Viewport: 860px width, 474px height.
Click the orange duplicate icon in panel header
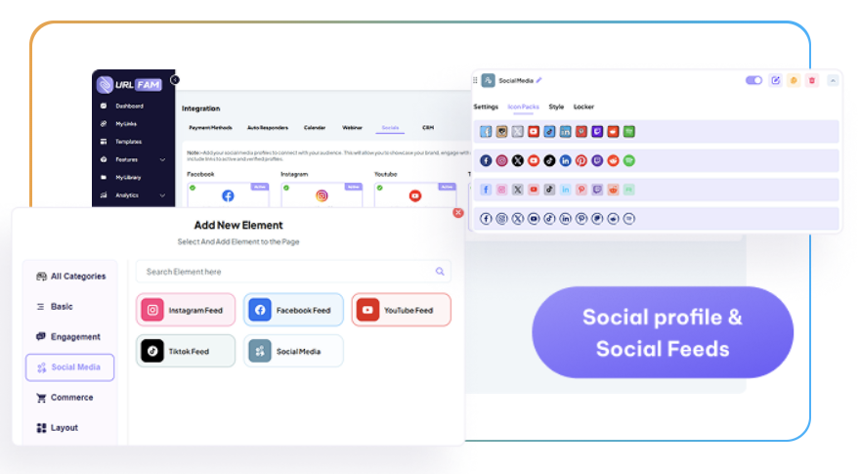click(x=794, y=81)
